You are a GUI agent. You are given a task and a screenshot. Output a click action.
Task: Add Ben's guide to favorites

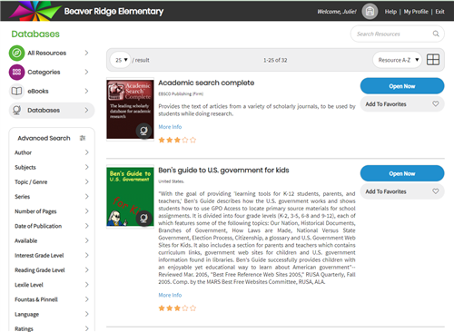tap(402, 191)
